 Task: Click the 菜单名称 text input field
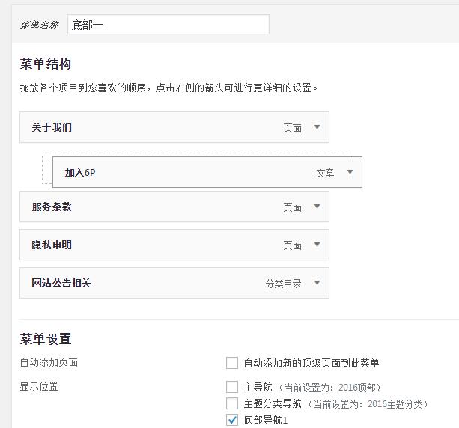(168, 24)
